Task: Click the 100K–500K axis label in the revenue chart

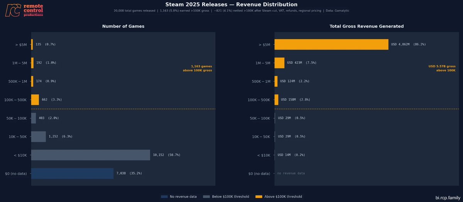Action: point(259,100)
